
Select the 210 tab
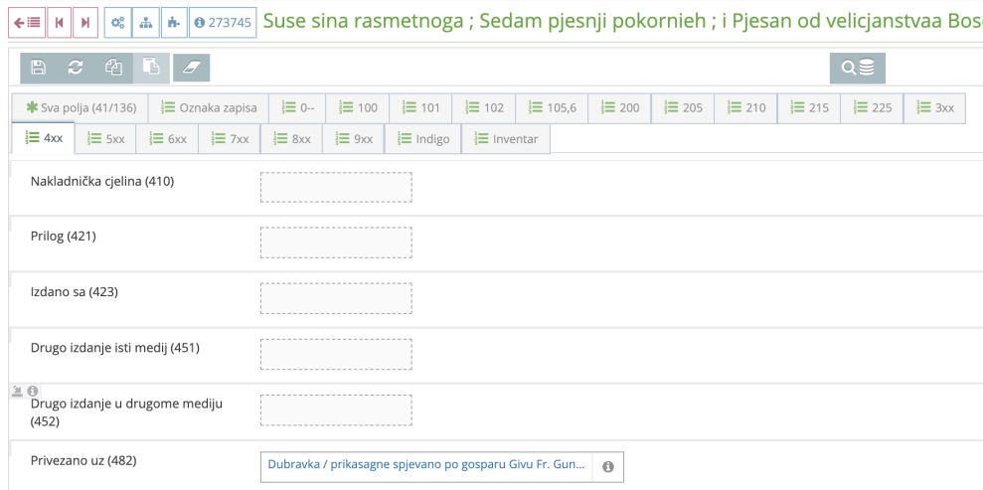pyautogui.click(x=746, y=107)
